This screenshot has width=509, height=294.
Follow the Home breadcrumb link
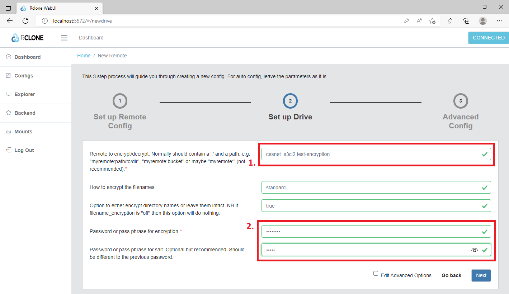[84, 56]
